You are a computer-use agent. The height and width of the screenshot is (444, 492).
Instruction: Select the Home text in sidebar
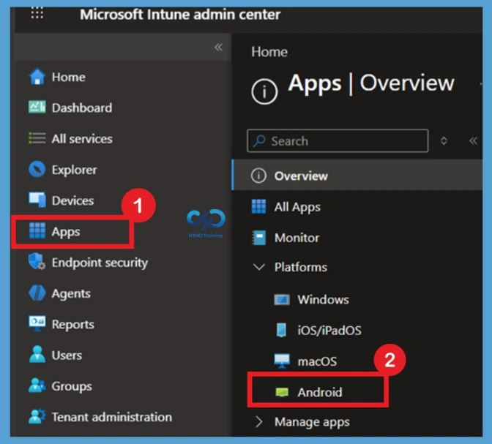coord(68,77)
